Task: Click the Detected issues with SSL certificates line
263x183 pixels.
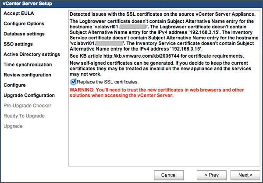Action: pyautogui.click(x=163, y=14)
